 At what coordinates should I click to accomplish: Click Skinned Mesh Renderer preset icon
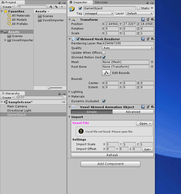(148, 39)
